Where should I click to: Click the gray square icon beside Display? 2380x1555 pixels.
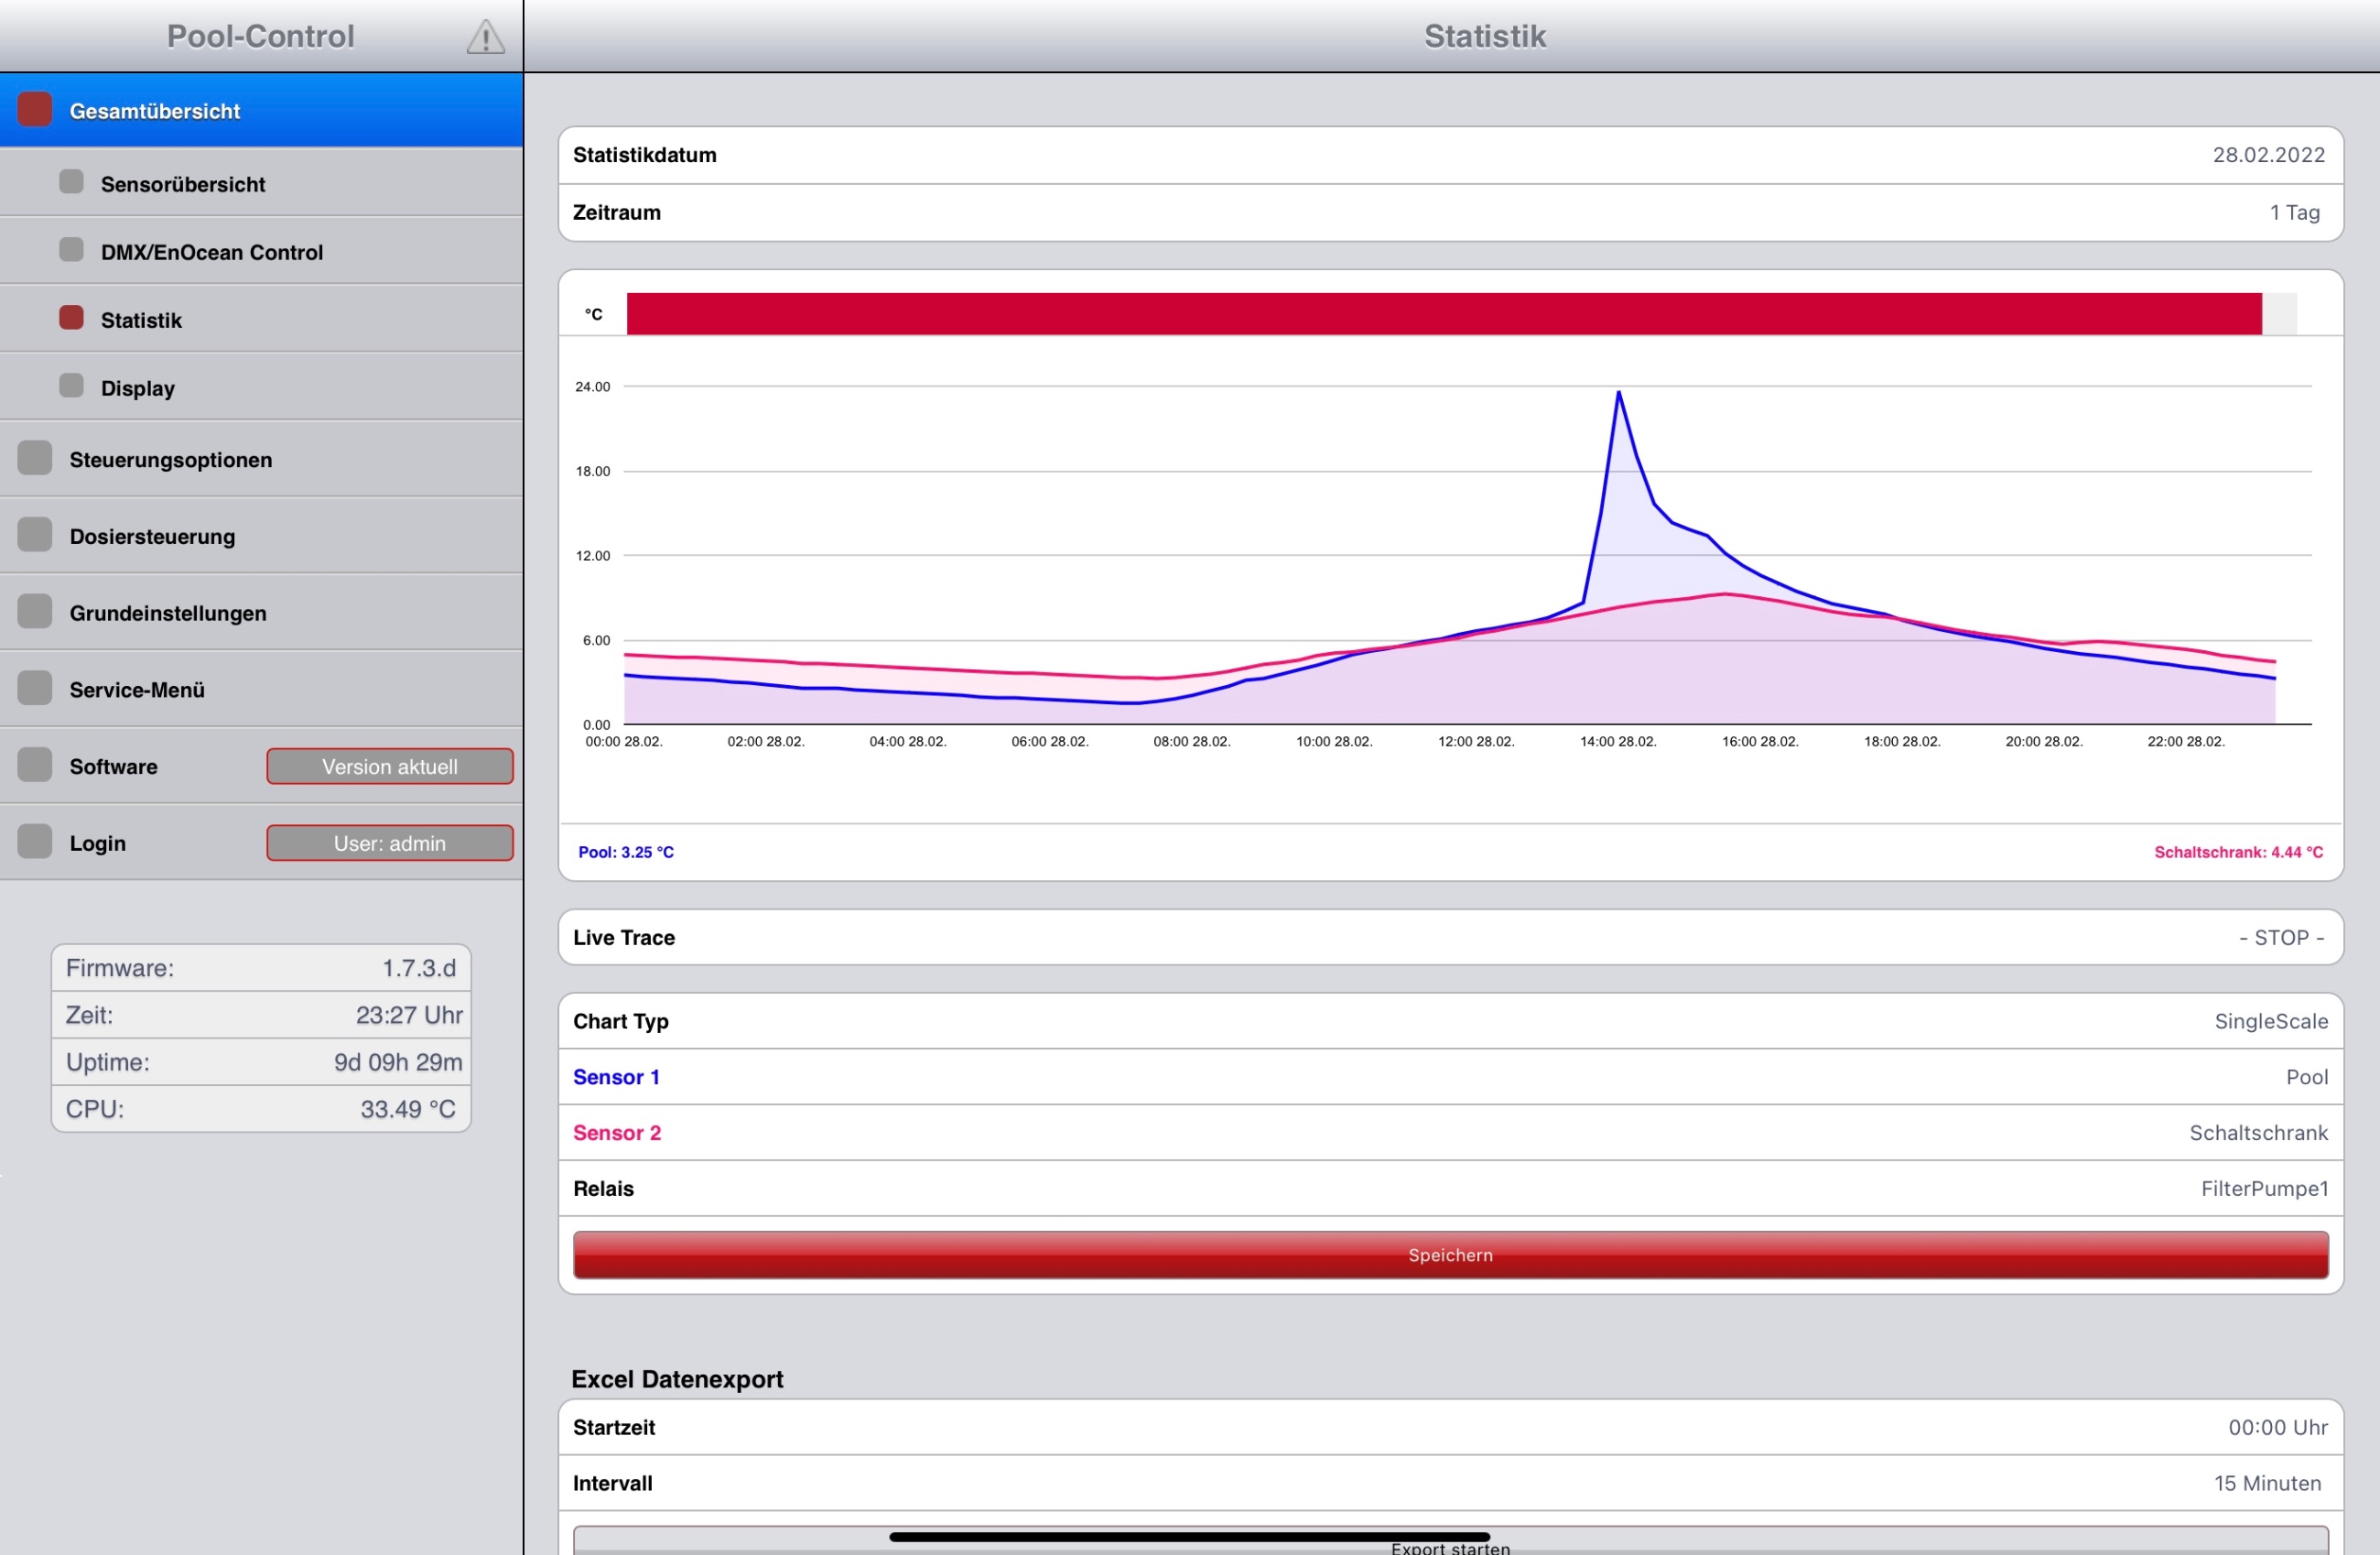point(71,386)
